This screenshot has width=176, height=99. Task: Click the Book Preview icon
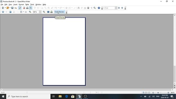click(26, 12)
